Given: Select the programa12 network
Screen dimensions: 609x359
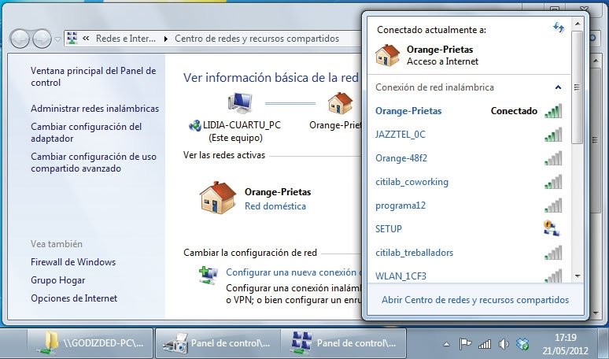Looking at the screenshot, I should click(468, 205).
